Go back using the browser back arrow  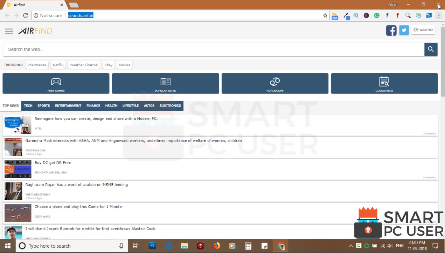[x=7, y=15]
